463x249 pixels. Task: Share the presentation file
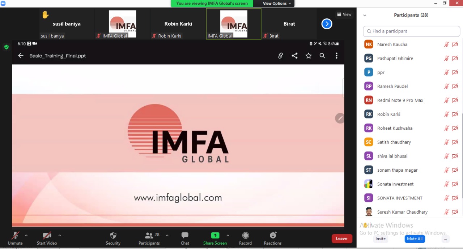pyautogui.click(x=294, y=56)
